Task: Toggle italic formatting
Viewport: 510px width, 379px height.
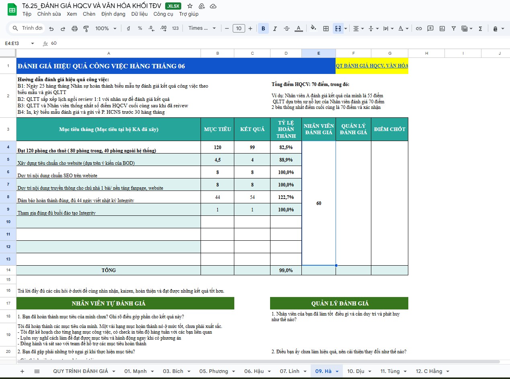Action: pyautogui.click(x=275, y=29)
